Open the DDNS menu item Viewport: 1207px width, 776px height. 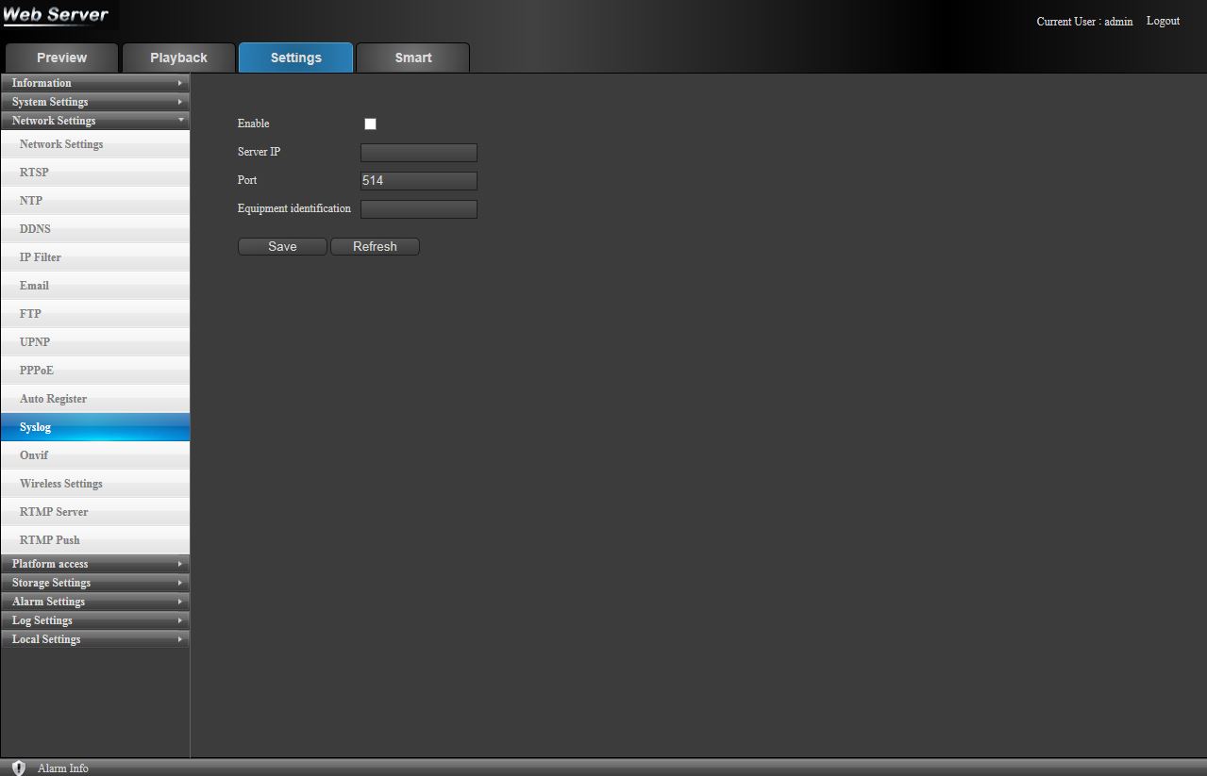coord(35,229)
